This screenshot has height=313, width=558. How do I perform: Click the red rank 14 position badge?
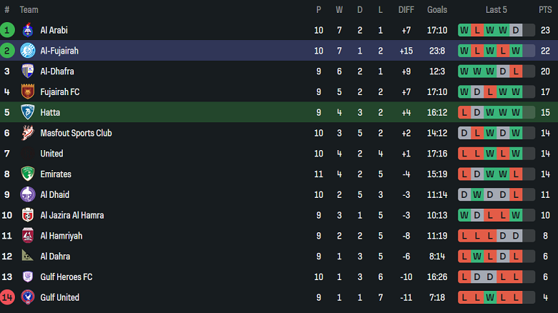click(x=7, y=297)
